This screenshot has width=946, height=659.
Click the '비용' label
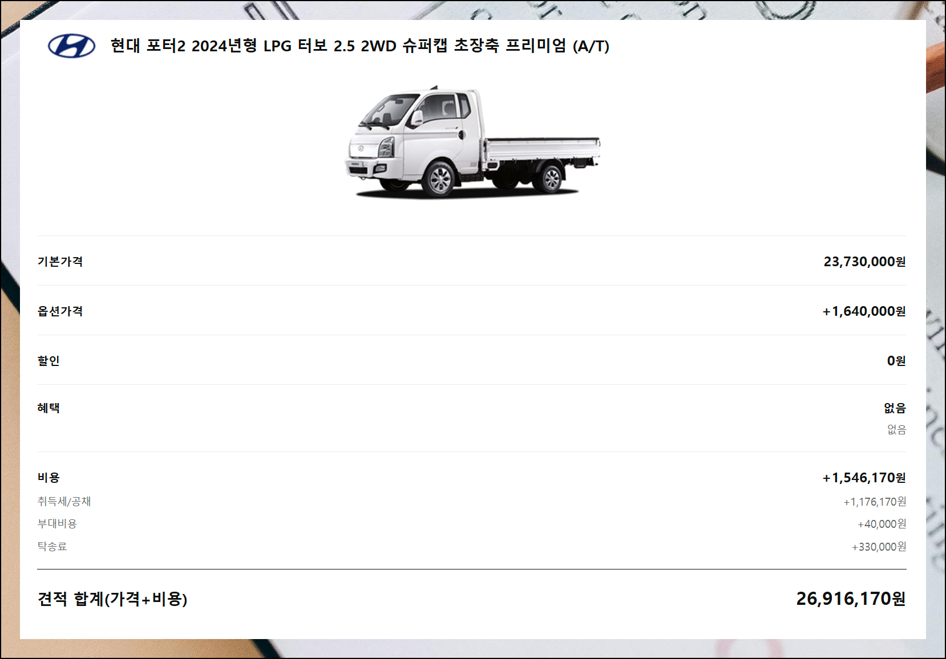click(48, 477)
